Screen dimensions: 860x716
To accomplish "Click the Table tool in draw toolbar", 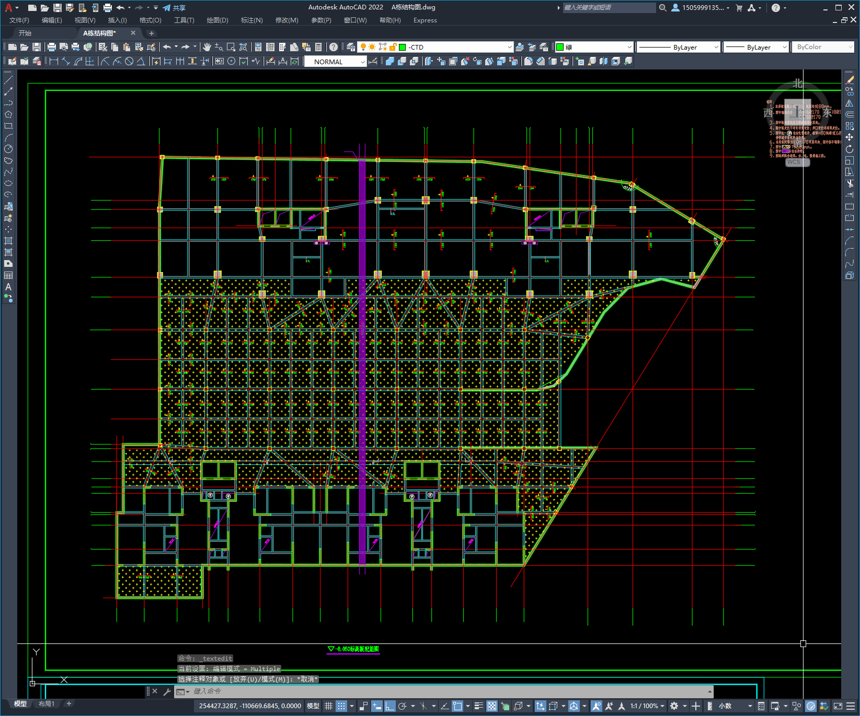I will [x=8, y=275].
